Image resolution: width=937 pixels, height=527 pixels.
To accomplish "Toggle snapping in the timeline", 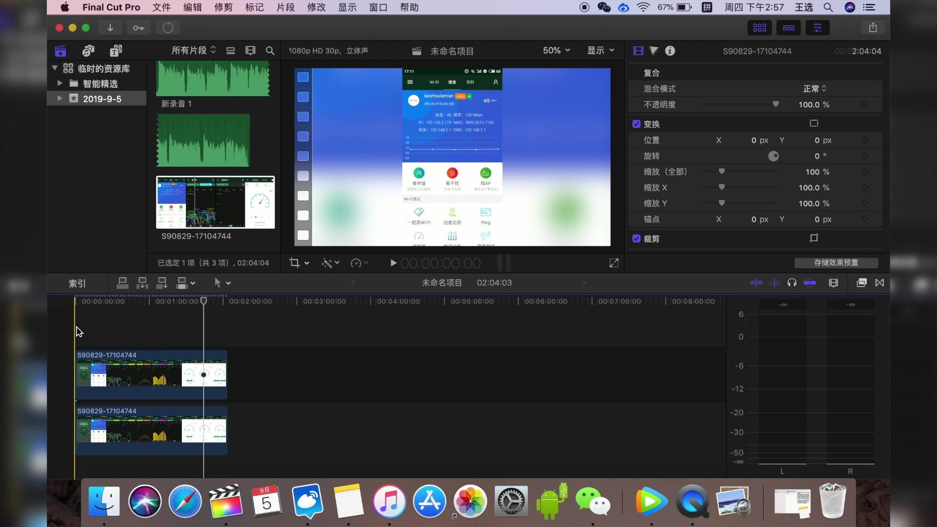I will (x=810, y=283).
